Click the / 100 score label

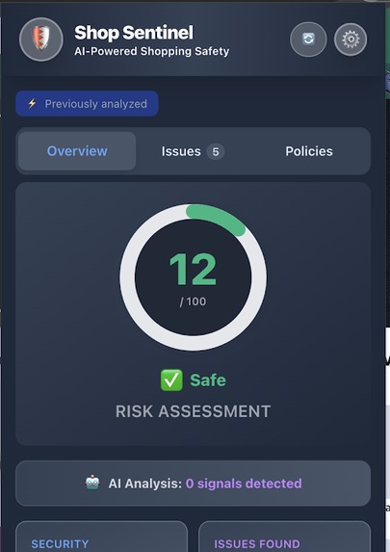click(193, 302)
